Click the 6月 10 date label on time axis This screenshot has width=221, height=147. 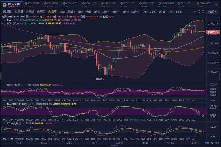(120, 143)
